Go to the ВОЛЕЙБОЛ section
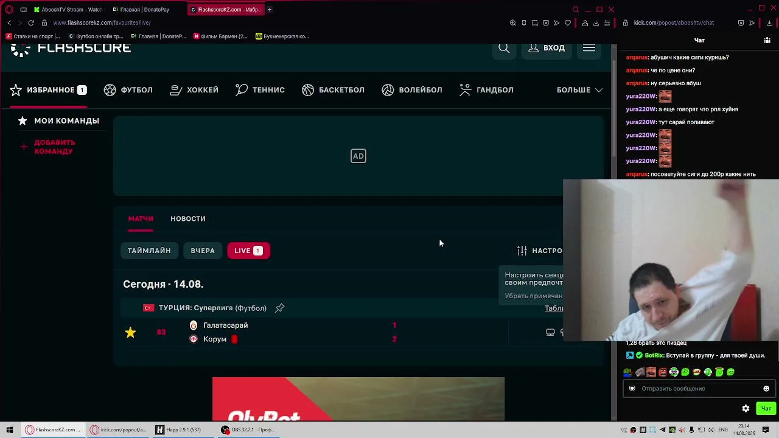Viewport: 779px width, 438px height. 412,90
